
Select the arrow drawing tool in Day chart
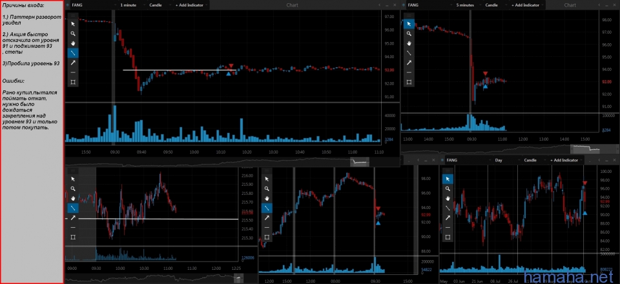click(x=448, y=218)
